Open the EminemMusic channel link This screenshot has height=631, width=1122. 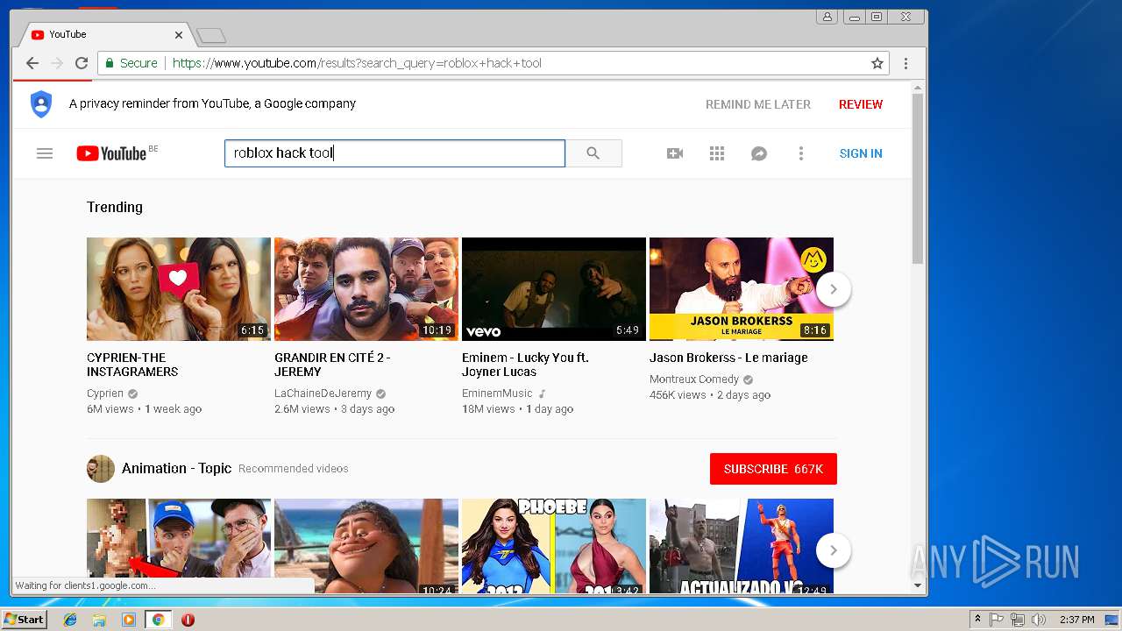(497, 393)
